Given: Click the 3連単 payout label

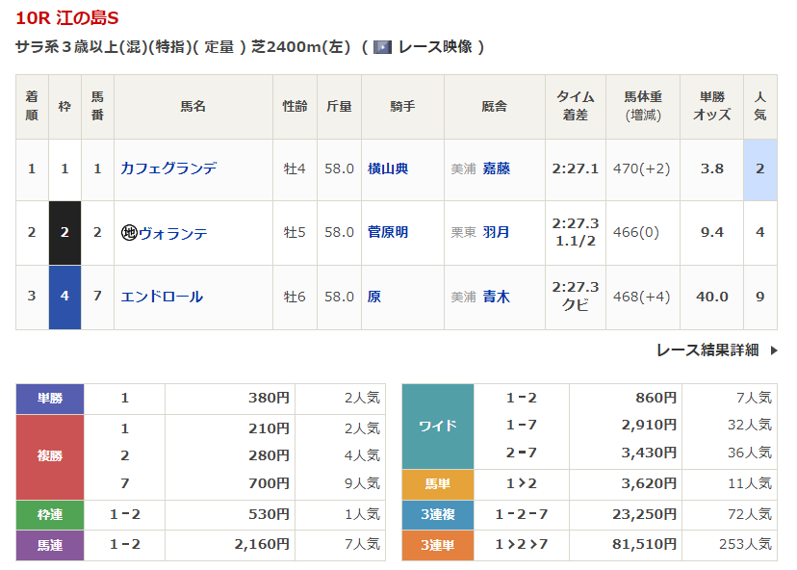Looking at the screenshot, I should click(438, 545).
